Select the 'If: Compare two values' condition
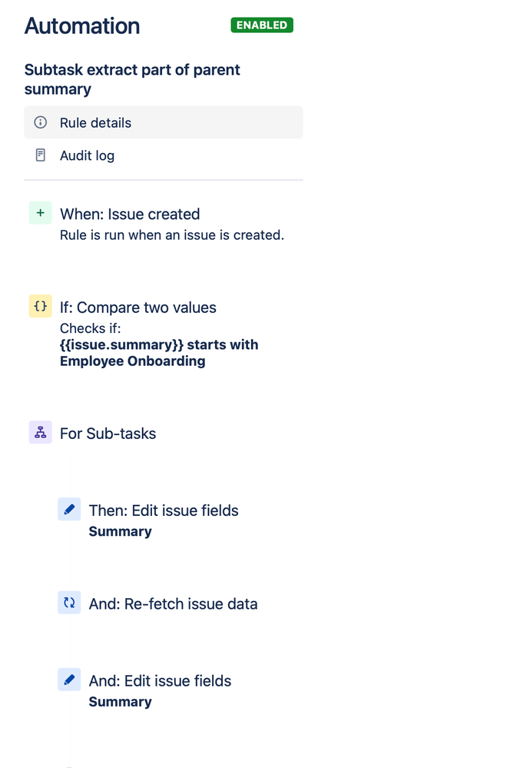Image resolution: width=530 pixels, height=768 pixels. pyautogui.click(x=138, y=308)
